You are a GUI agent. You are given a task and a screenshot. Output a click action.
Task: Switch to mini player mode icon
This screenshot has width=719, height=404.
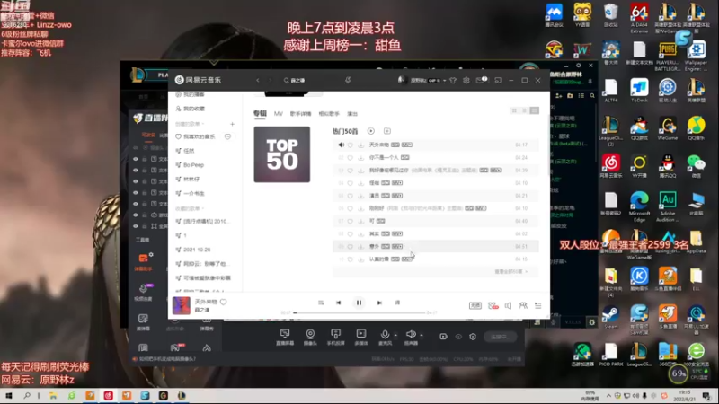click(x=498, y=80)
